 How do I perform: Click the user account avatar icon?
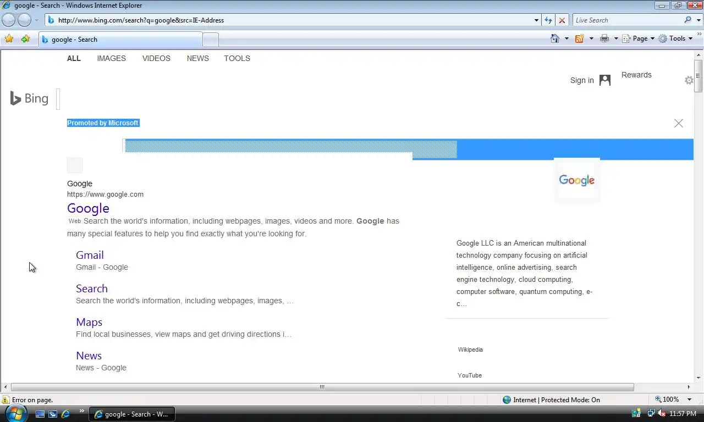pos(605,80)
